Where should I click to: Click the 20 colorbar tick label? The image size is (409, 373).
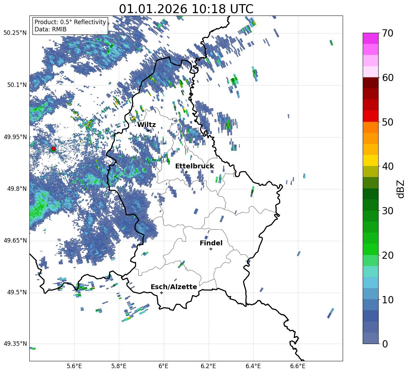click(388, 255)
